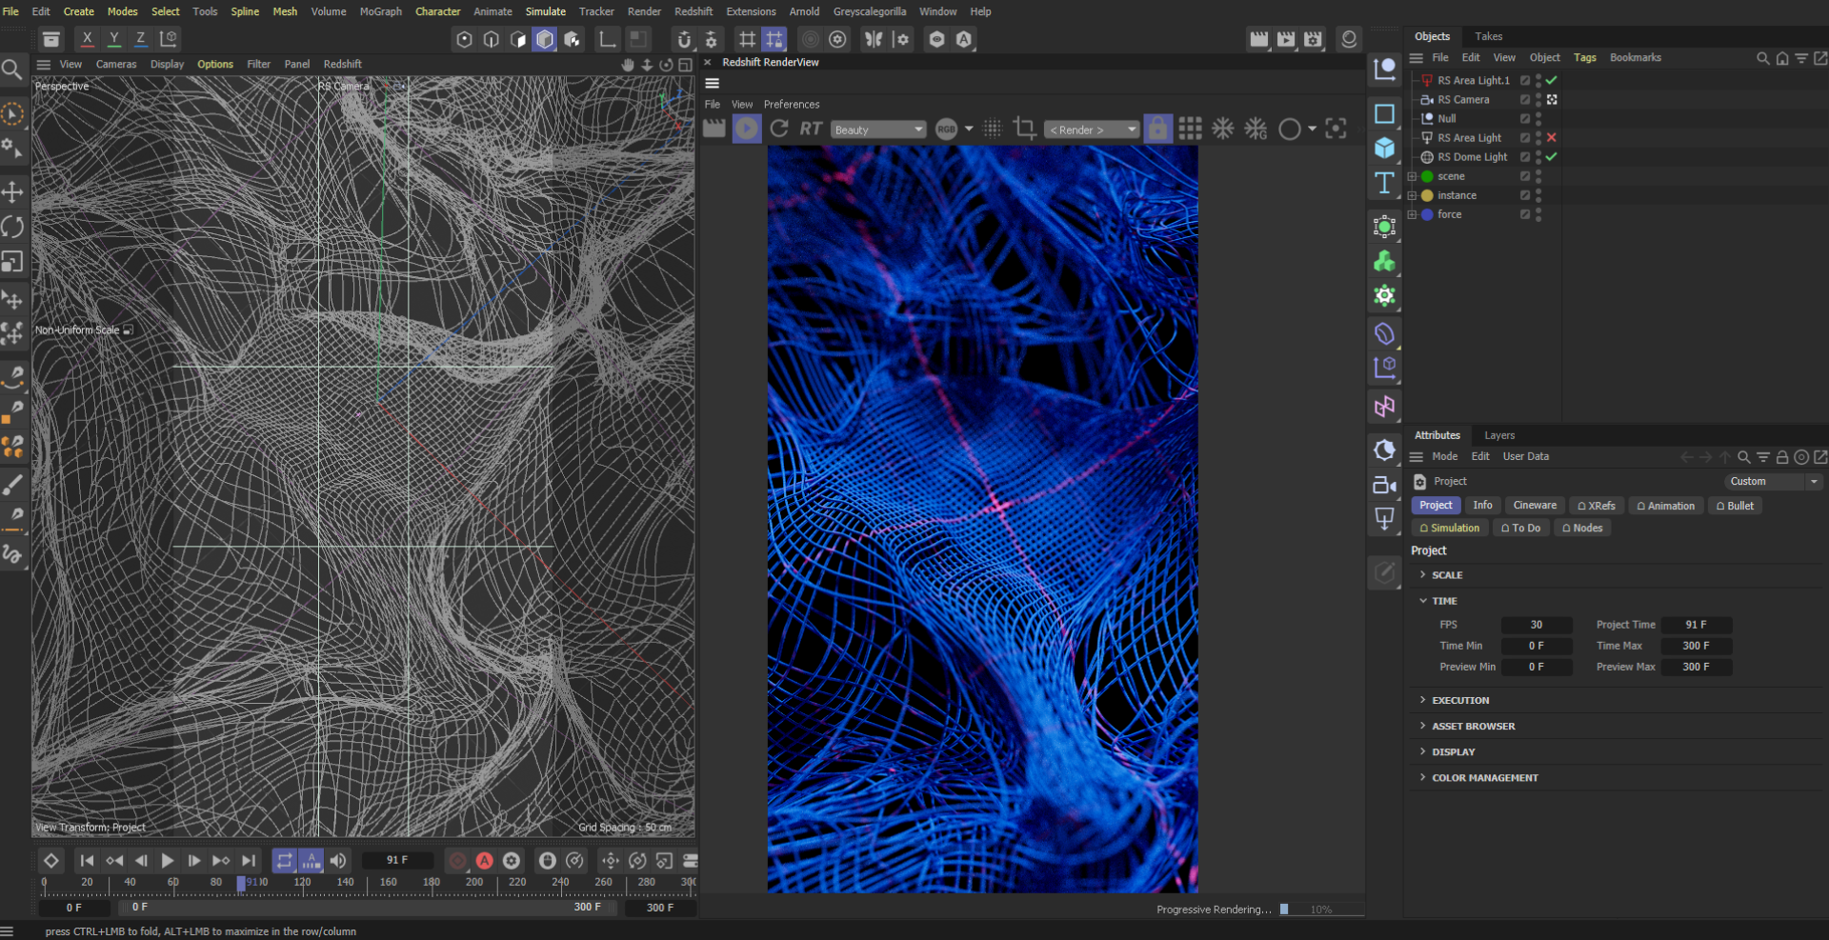
Task: Click the crop region render icon
Action: pos(1024,129)
